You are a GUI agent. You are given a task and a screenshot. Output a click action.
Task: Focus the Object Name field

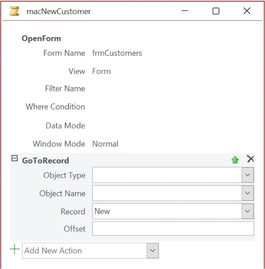point(167,193)
